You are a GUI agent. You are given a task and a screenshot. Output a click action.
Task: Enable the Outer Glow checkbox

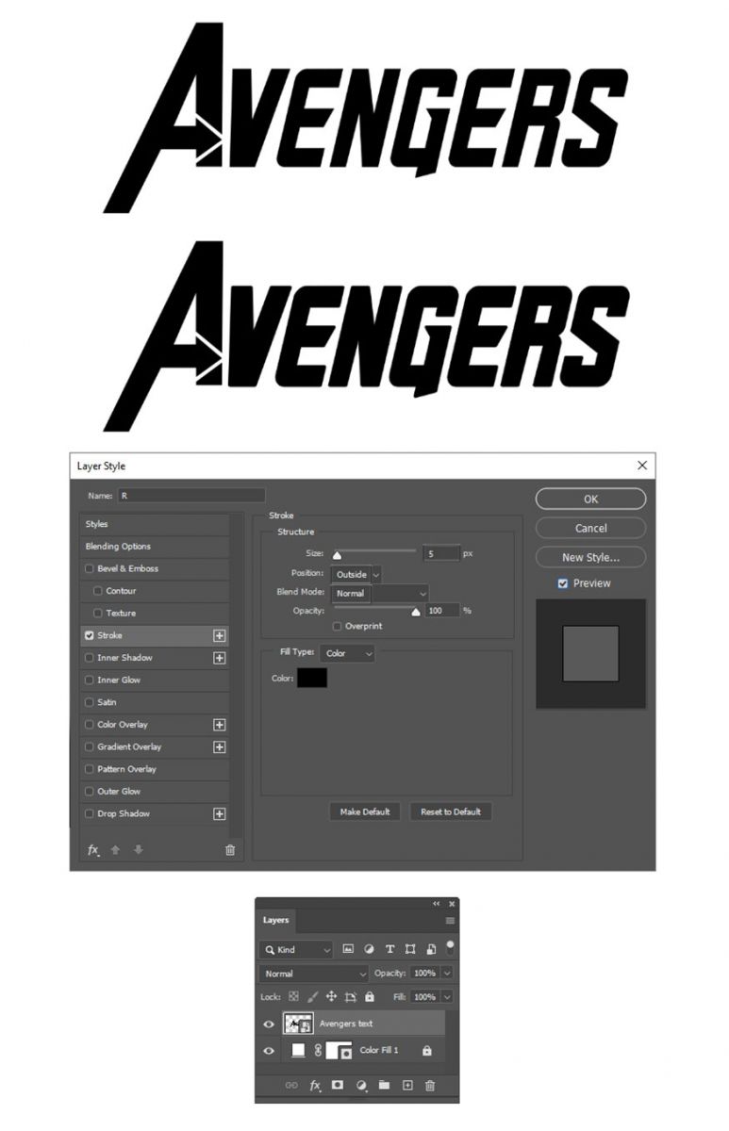pos(90,792)
